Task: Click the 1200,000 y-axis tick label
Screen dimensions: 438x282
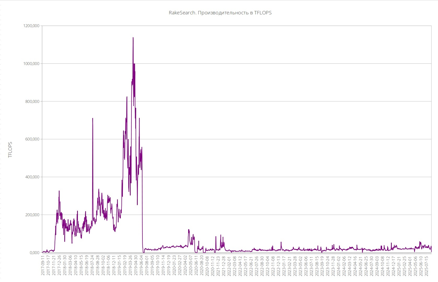Action: click(x=31, y=26)
